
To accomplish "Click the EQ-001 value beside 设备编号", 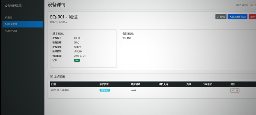I will point(78,38).
